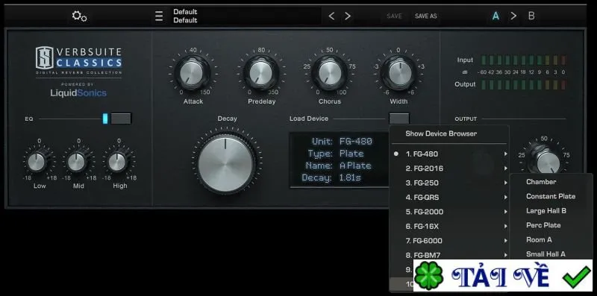Screen dimensions: 597x296
Task: Expand the FG-QRS submenu arrow
Action: 506,197
